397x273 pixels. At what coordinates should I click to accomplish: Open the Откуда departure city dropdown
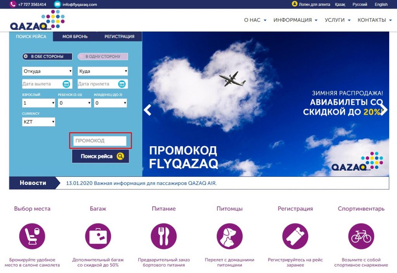pyautogui.click(x=47, y=71)
